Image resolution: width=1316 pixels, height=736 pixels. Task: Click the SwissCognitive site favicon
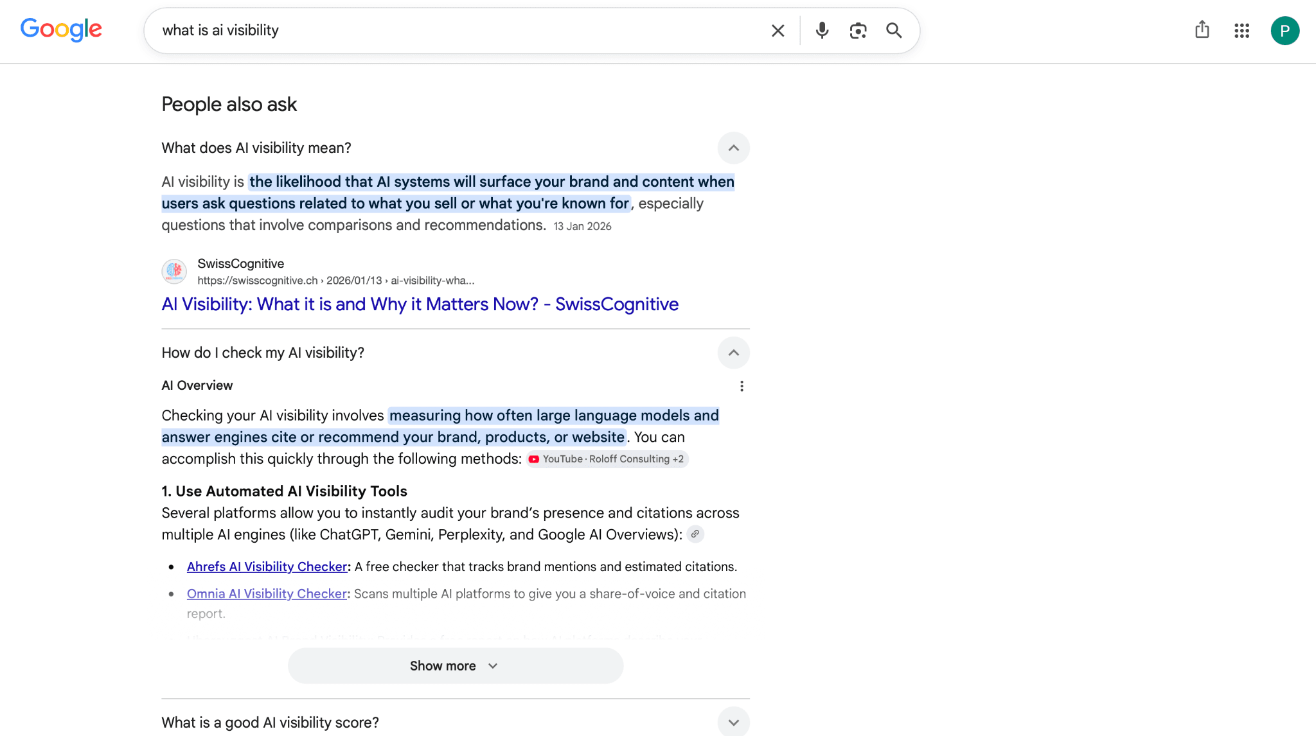(174, 271)
